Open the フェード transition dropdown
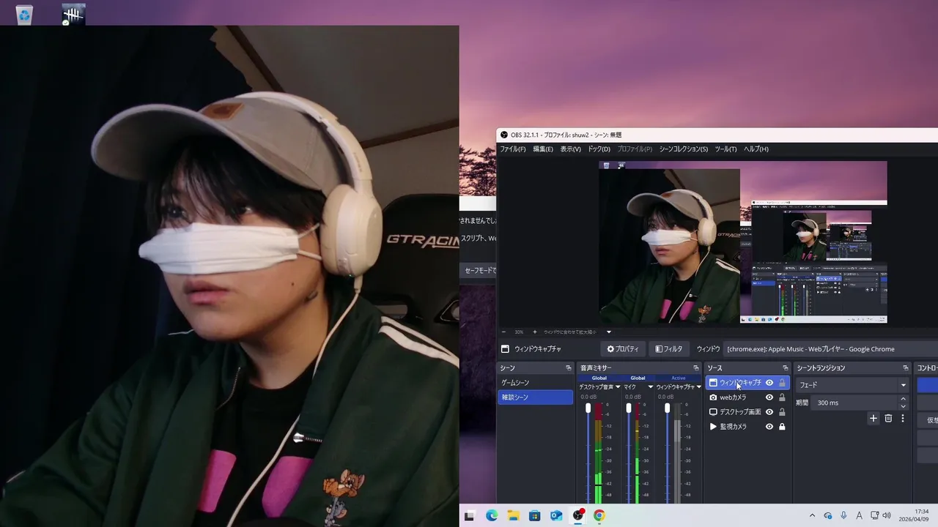Image resolution: width=938 pixels, height=527 pixels. tap(852, 385)
